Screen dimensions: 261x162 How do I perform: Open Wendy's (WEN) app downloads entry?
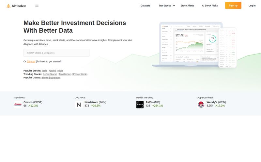point(216,102)
